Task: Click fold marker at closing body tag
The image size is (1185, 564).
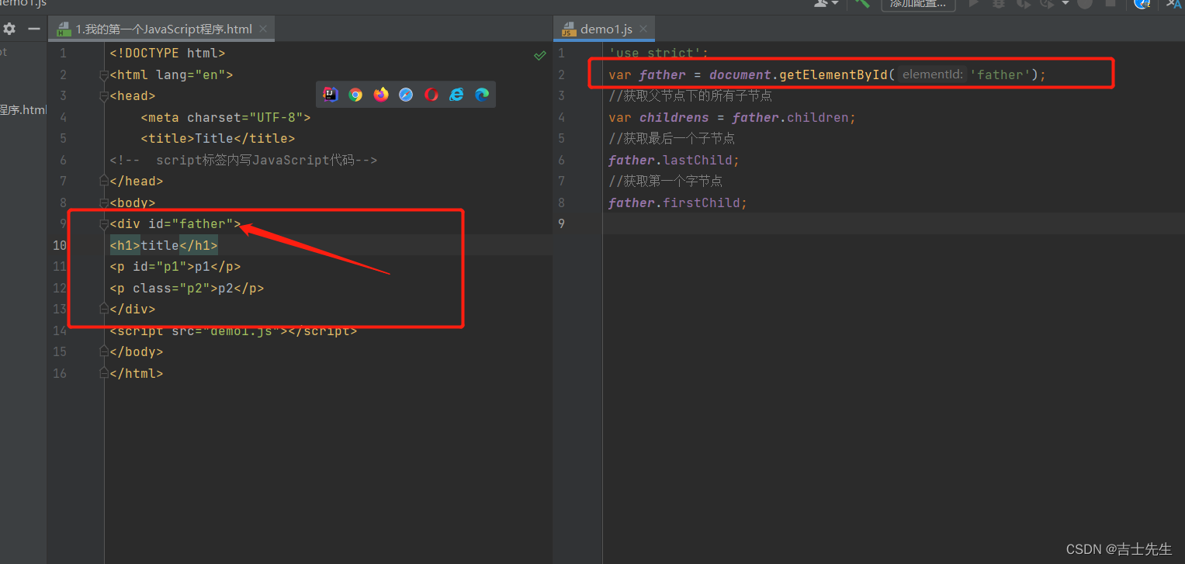Action: click(x=103, y=351)
